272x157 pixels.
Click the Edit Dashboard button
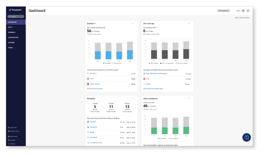223,11
